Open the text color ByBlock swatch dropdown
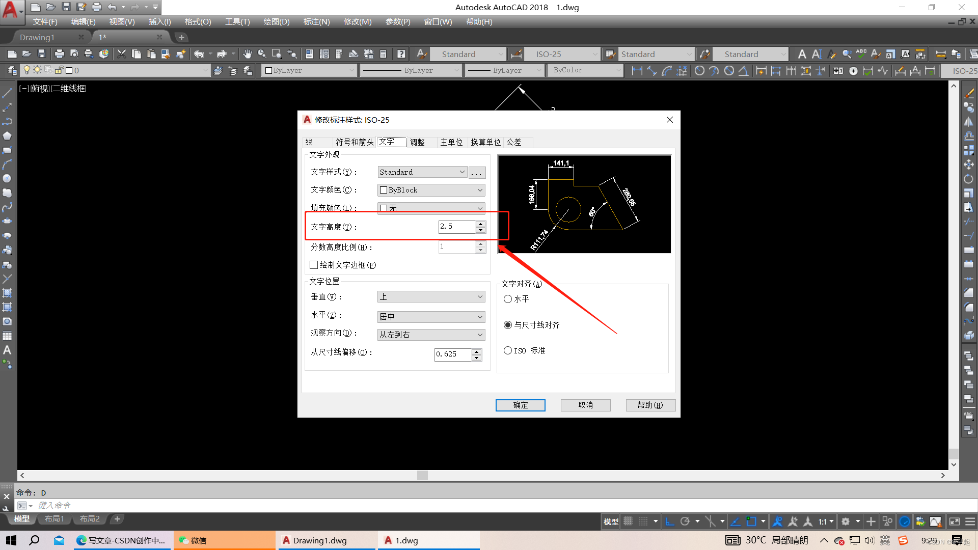 click(x=431, y=190)
